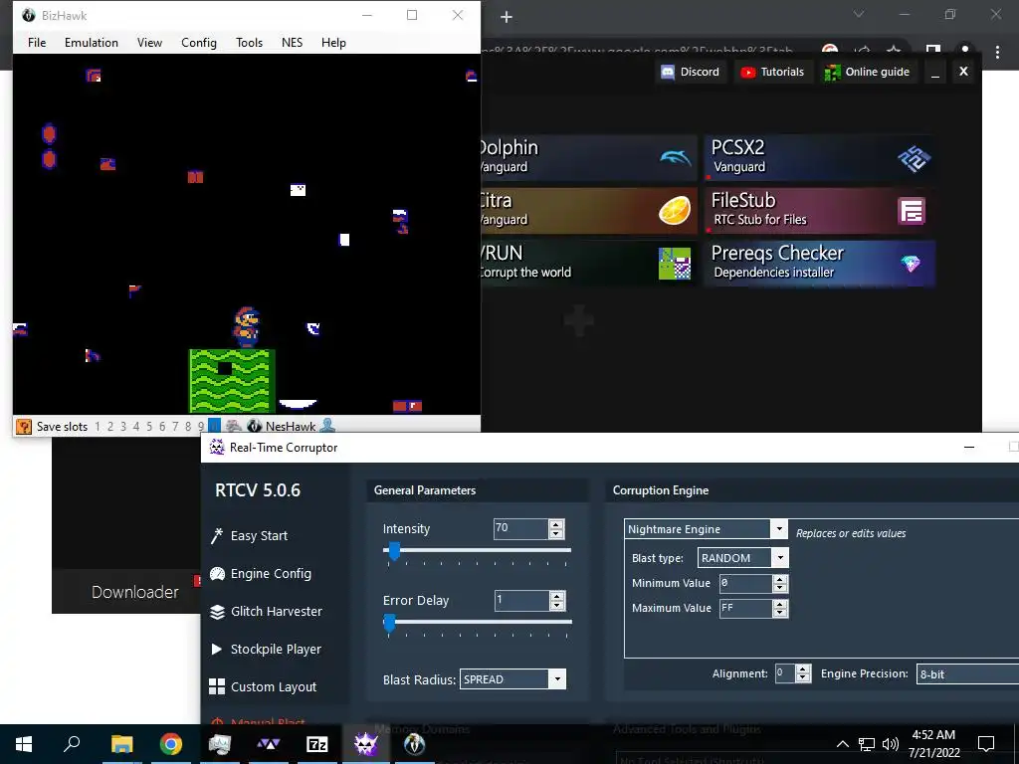The height and width of the screenshot is (764, 1019).
Task: Click the Stockpile Player play icon
Action: pos(216,649)
